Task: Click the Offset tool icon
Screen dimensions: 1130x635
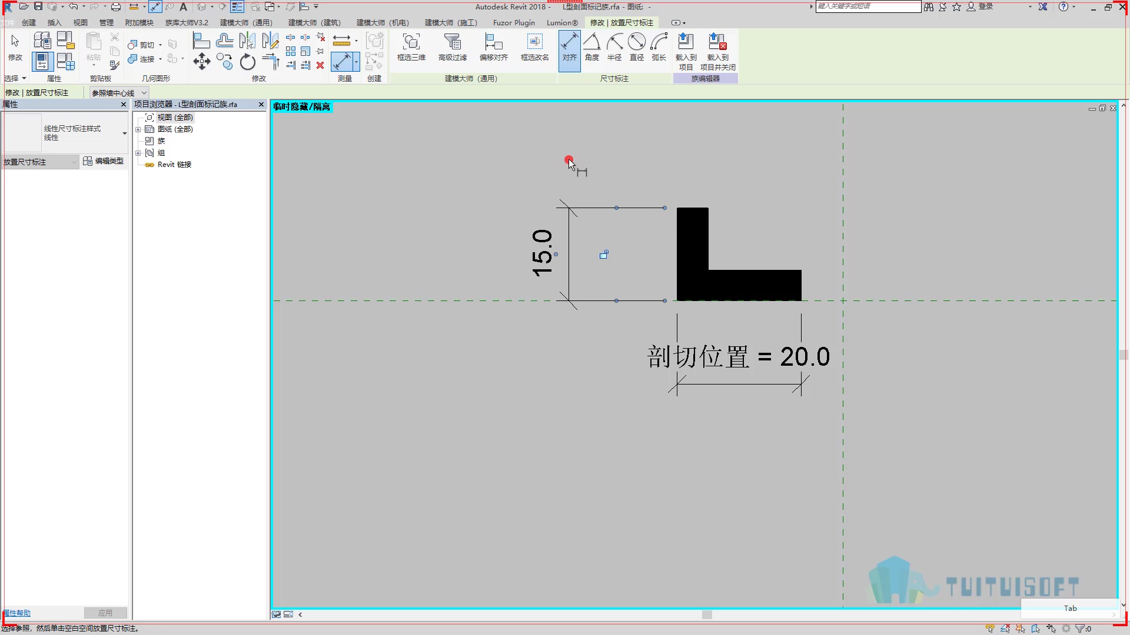Action: point(224,41)
